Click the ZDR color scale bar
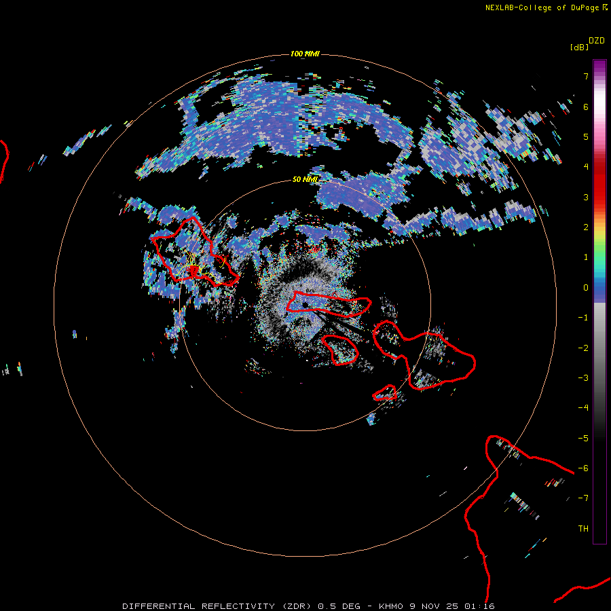 pos(599,301)
